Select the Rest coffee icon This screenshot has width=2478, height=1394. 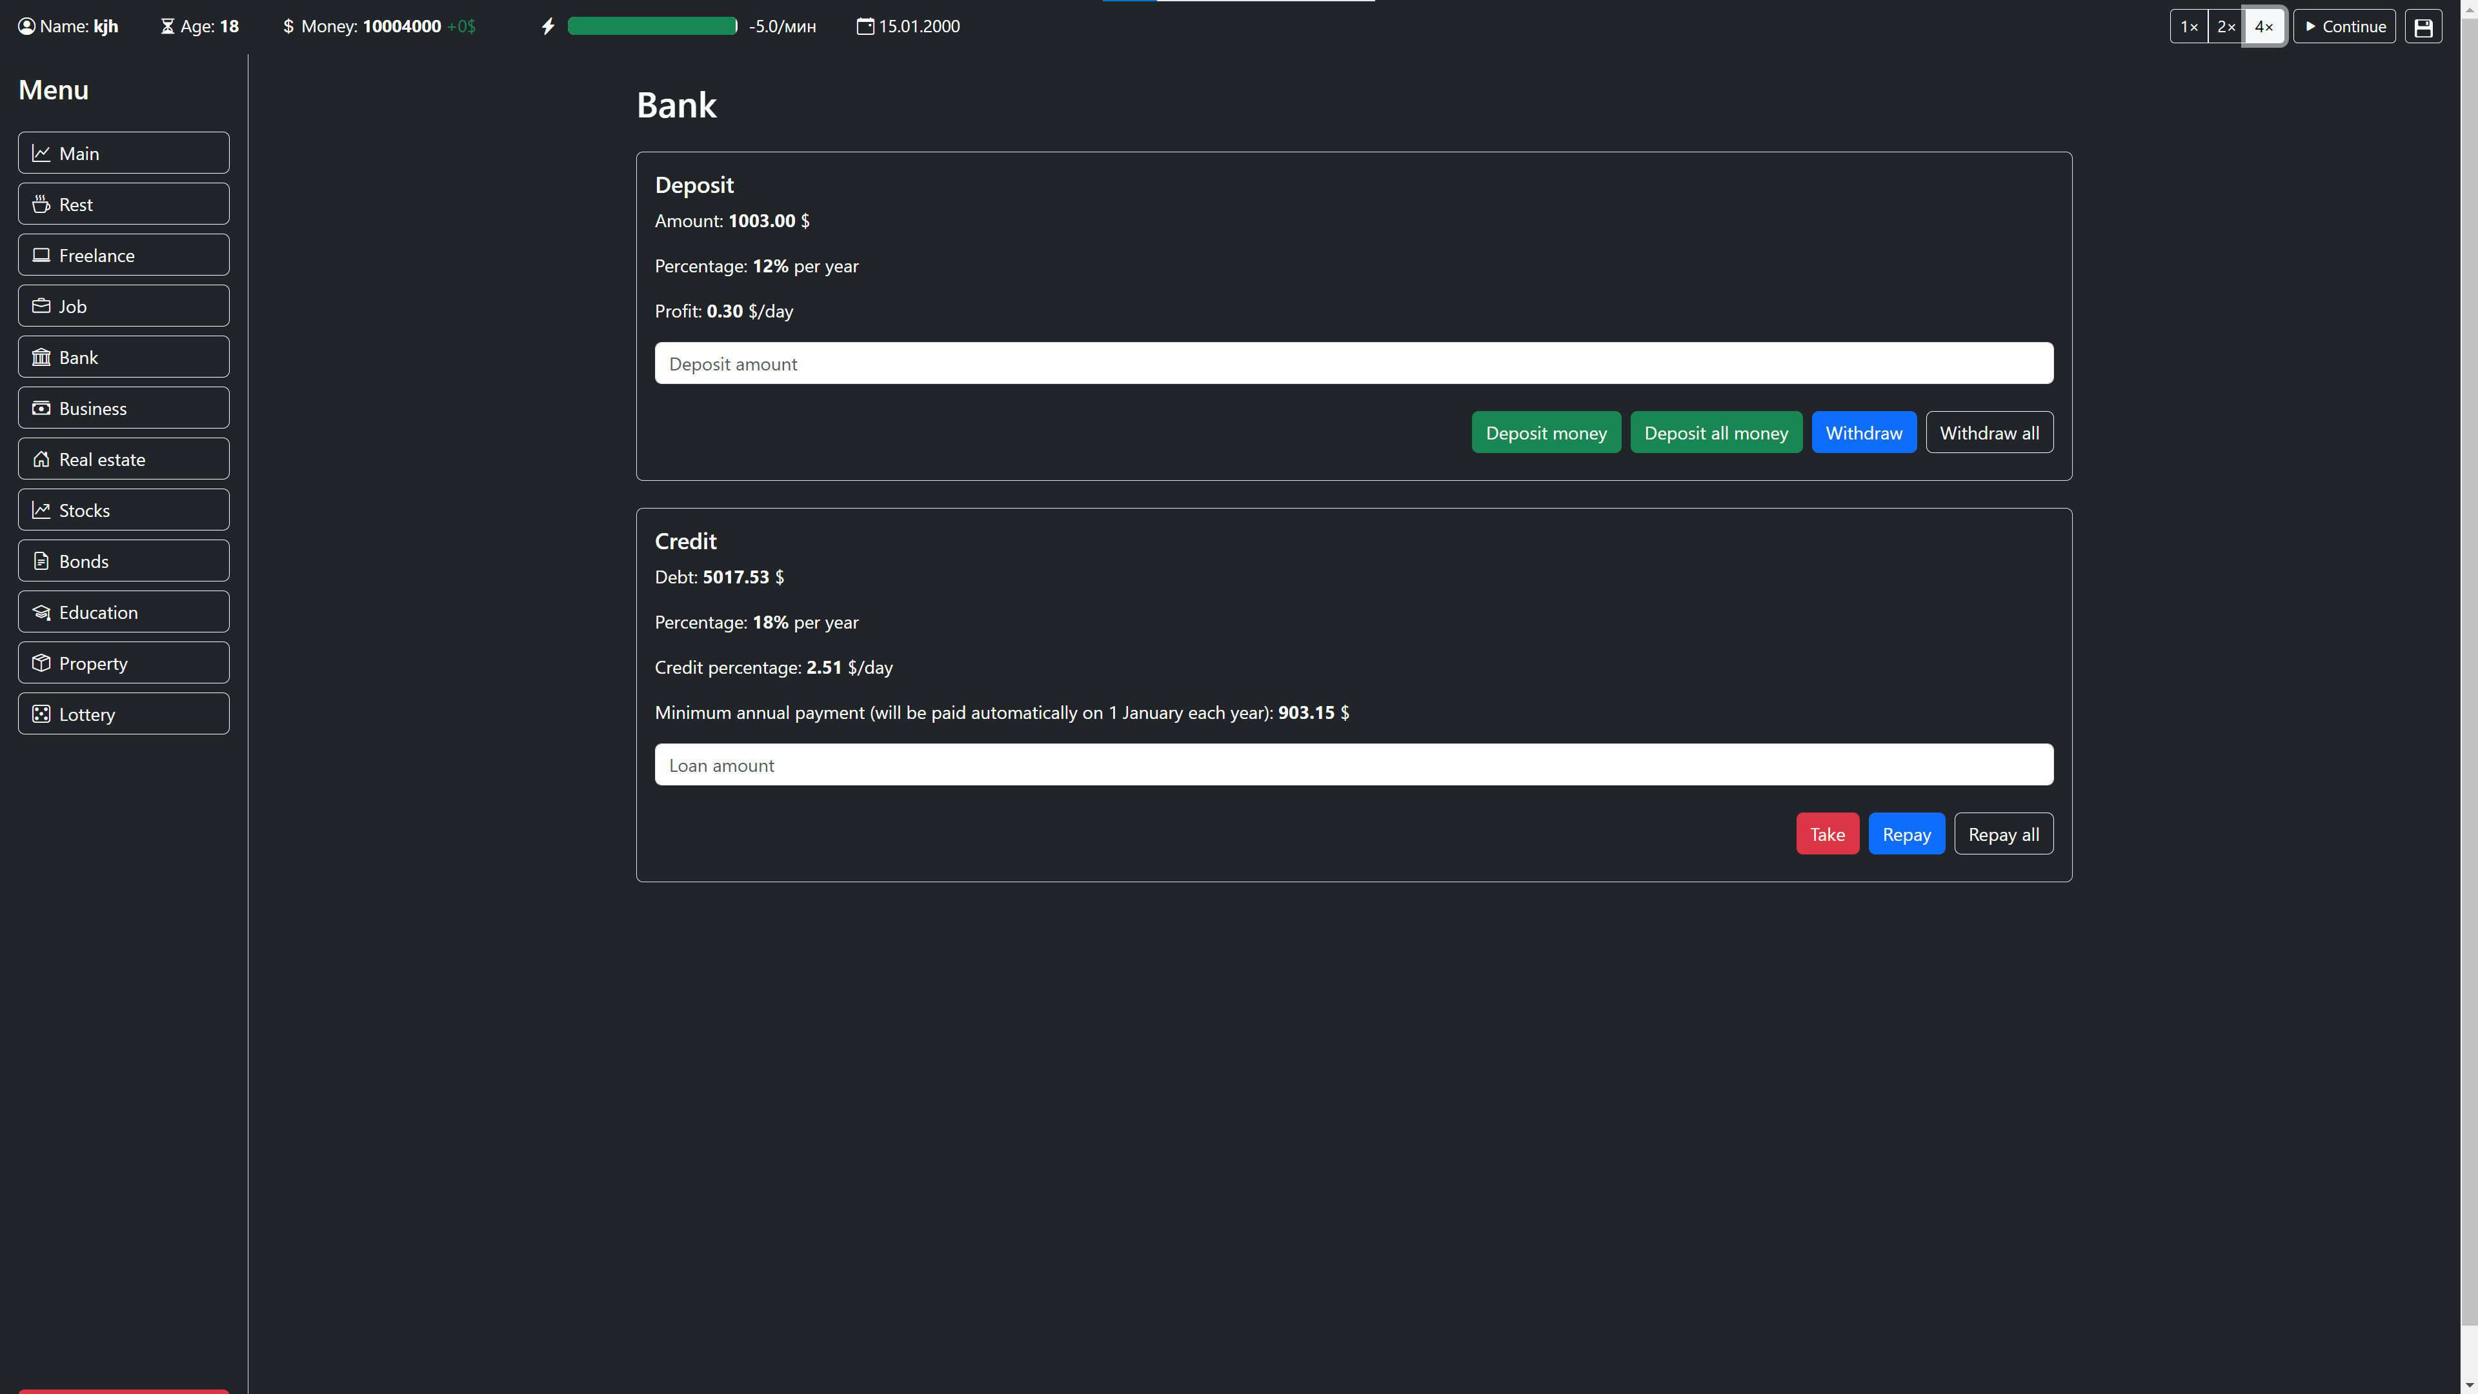coord(41,203)
